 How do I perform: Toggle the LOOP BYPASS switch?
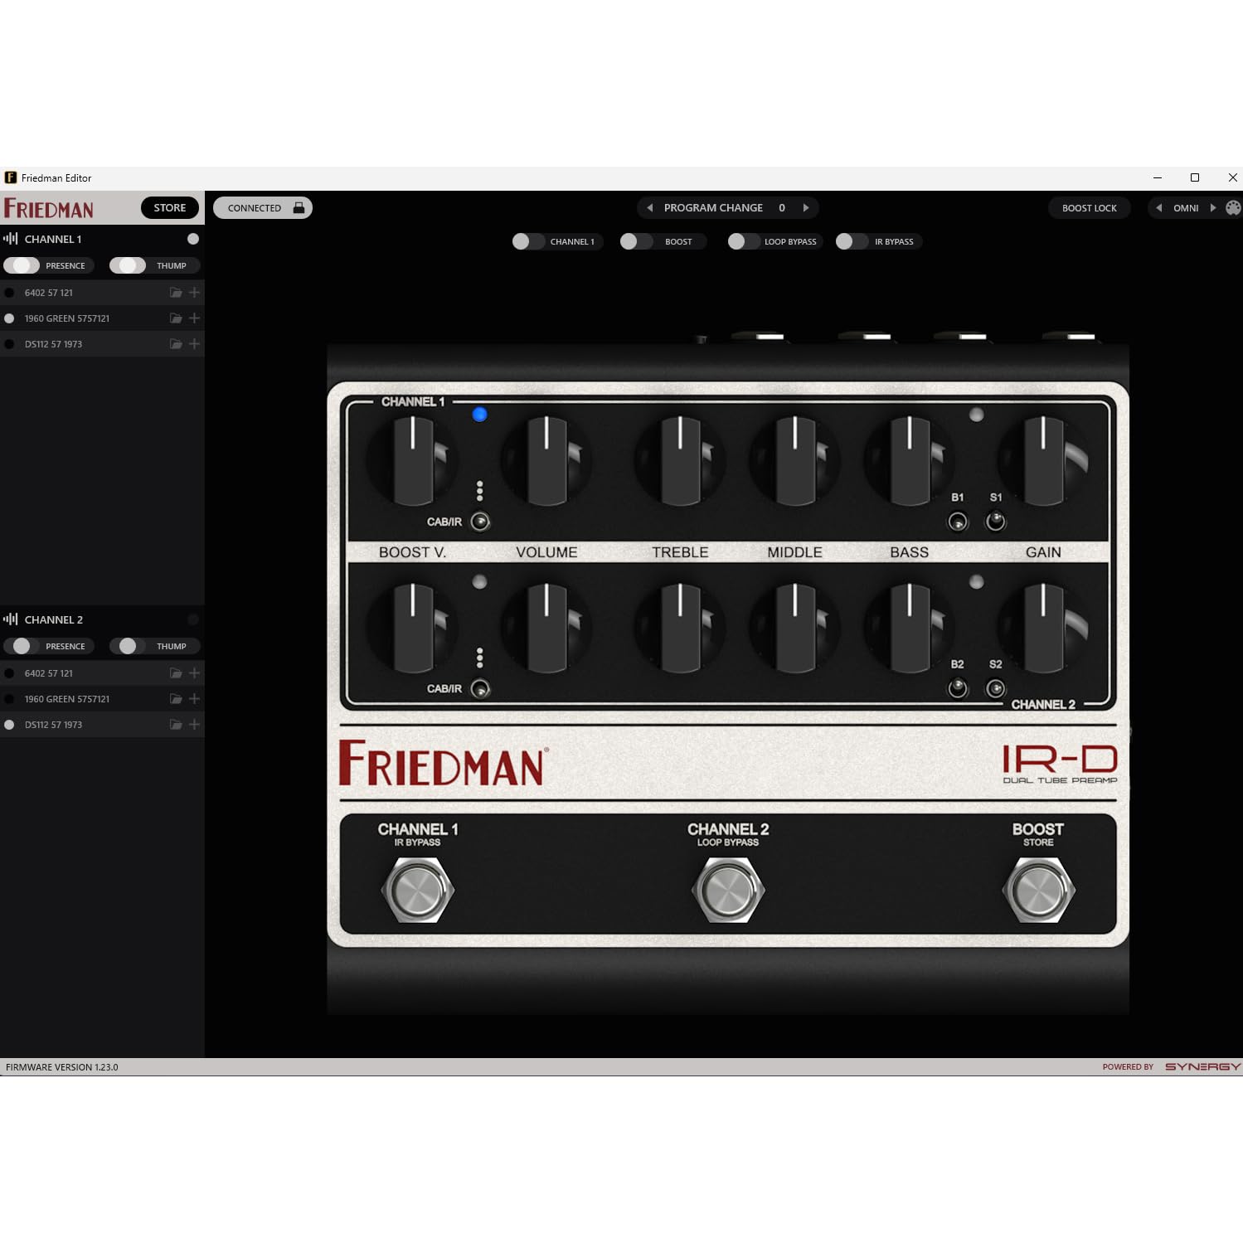point(744,241)
